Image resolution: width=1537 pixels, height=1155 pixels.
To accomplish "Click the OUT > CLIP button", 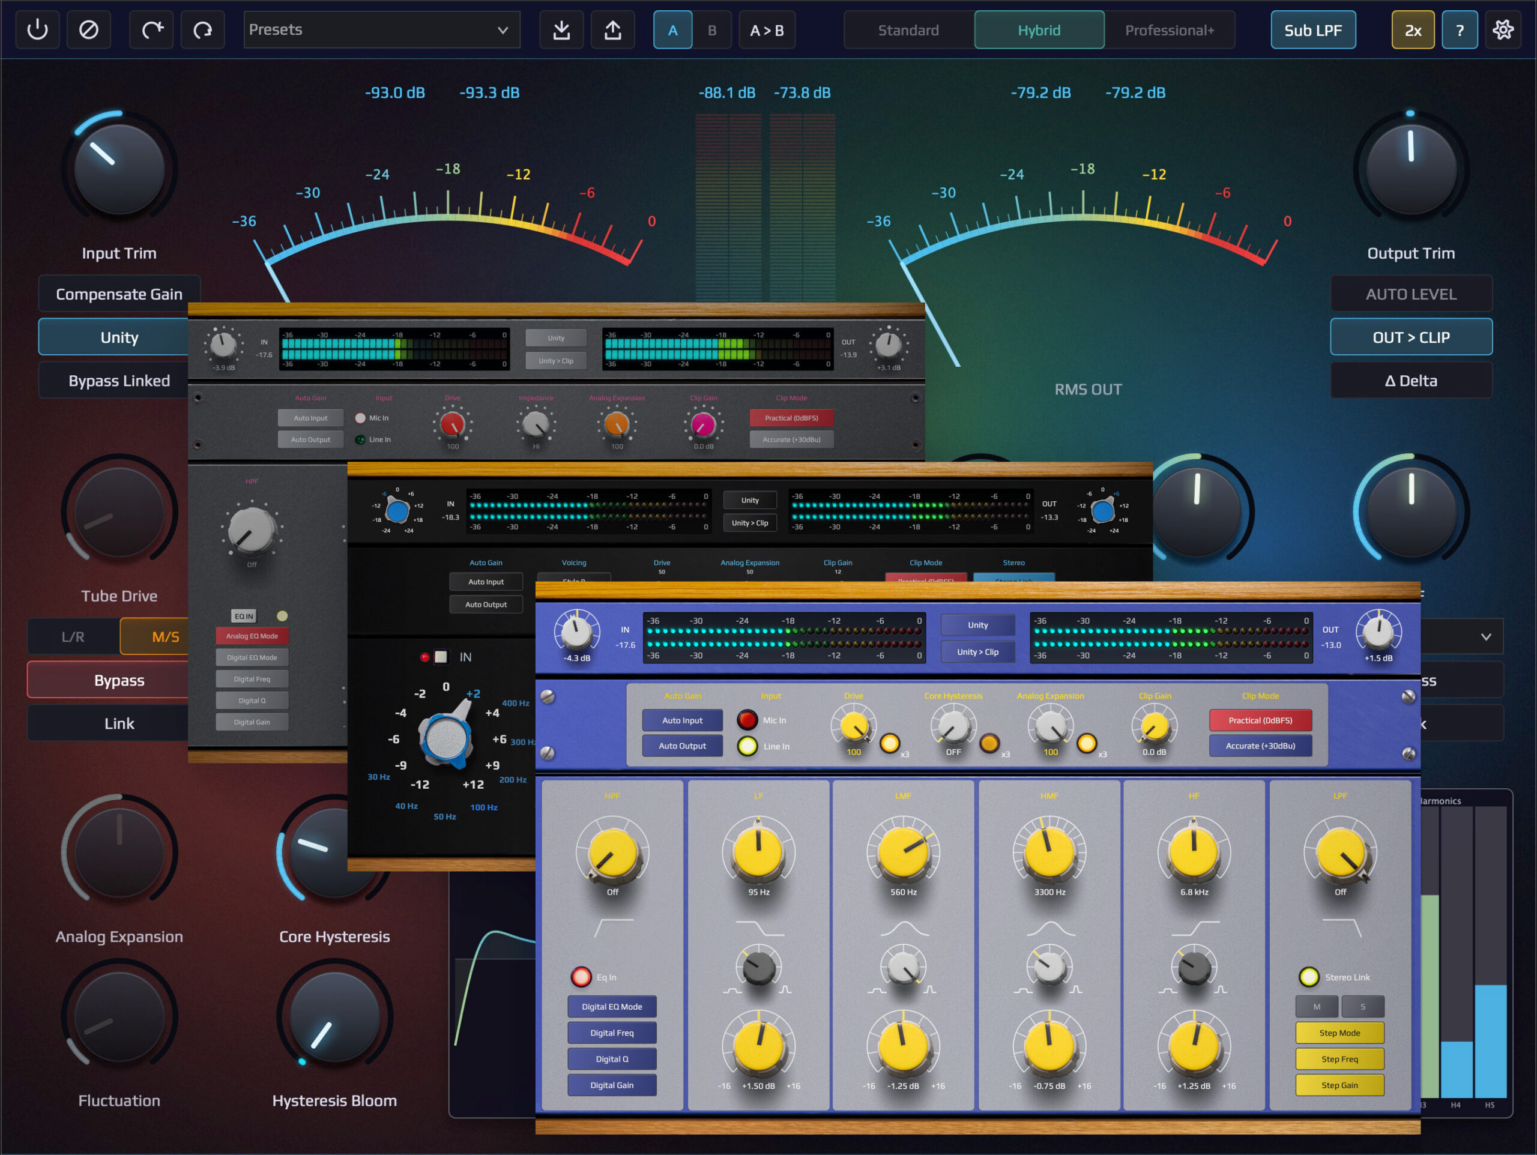I will [1412, 337].
